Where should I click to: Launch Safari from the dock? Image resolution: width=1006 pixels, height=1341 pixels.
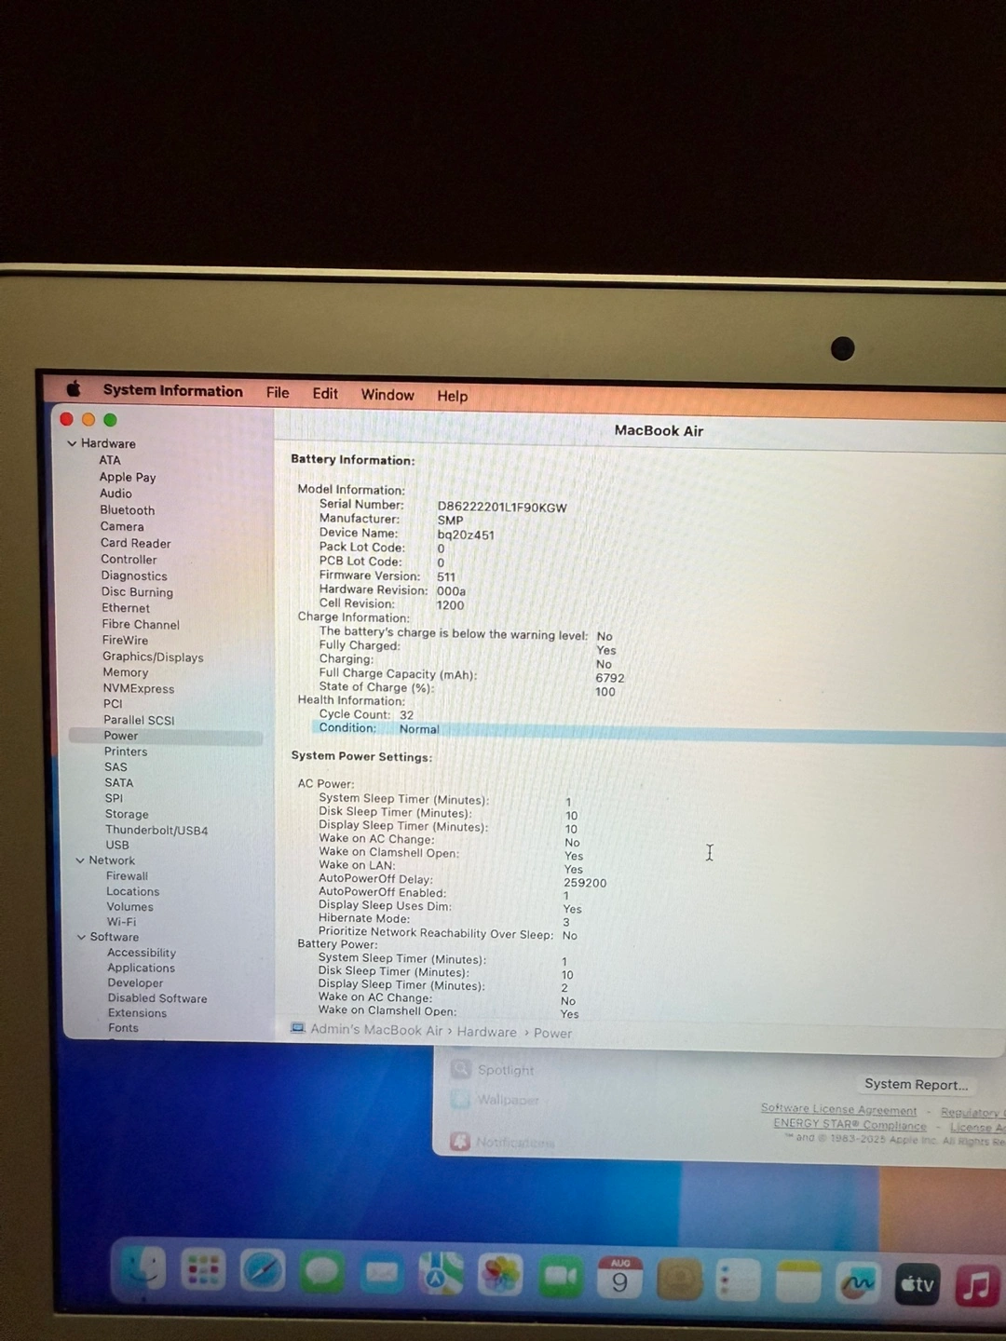point(263,1271)
